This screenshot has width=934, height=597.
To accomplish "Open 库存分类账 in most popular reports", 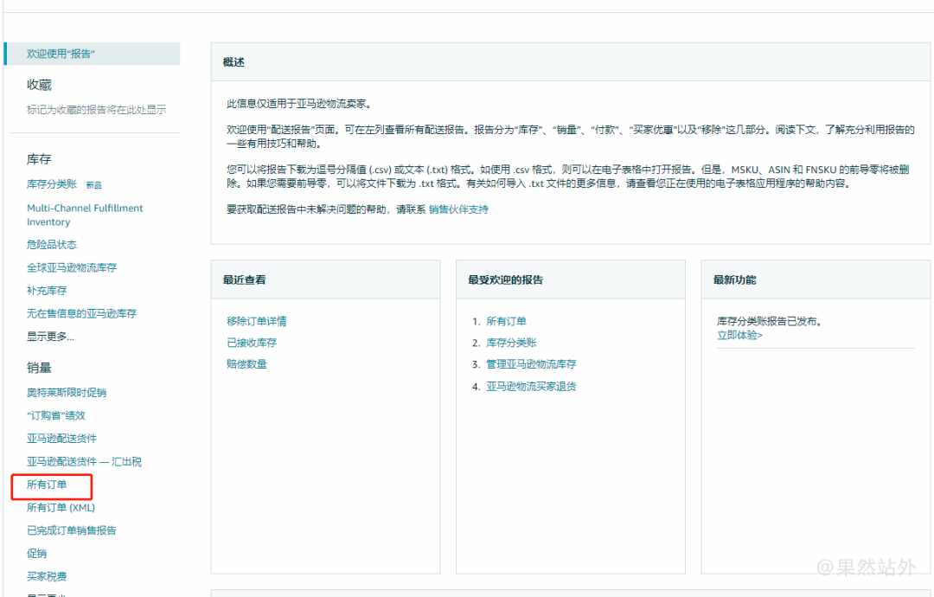I will (511, 343).
